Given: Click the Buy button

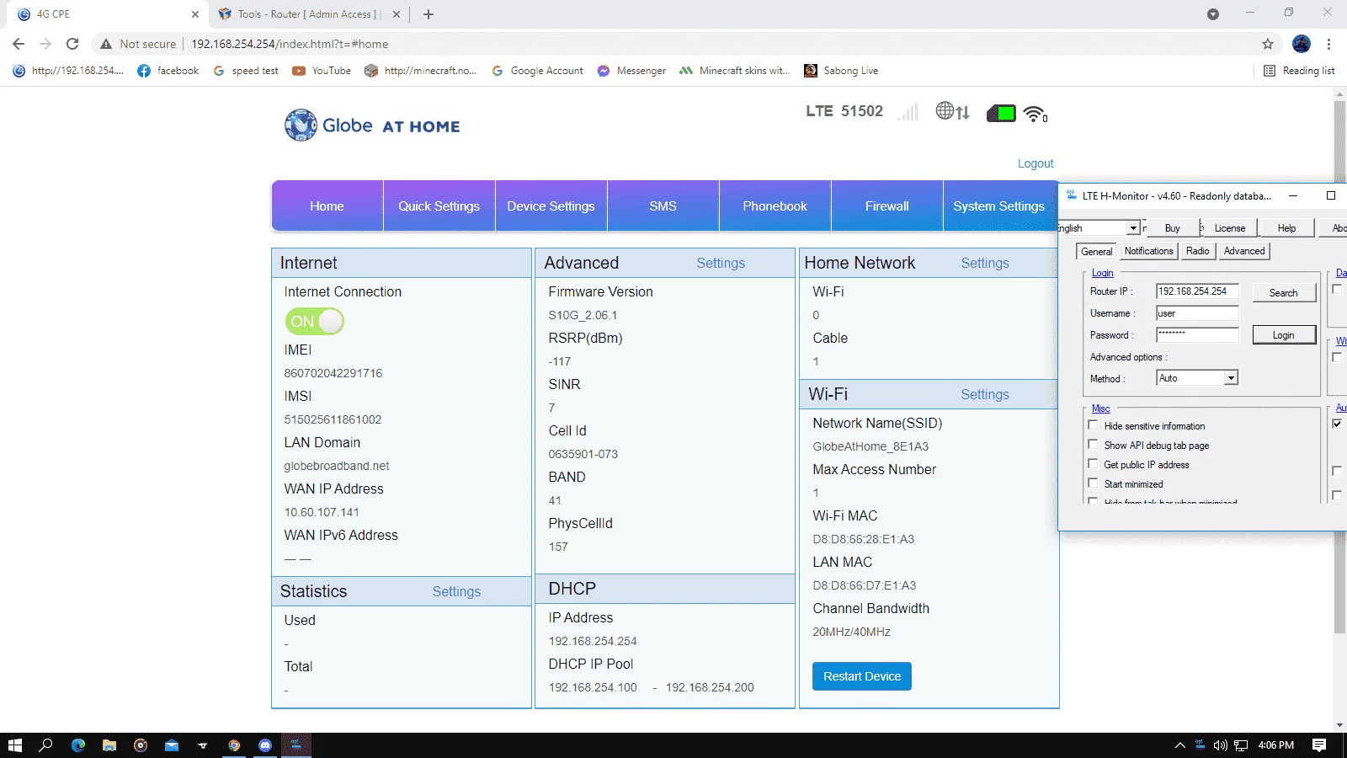Looking at the screenshot, I should 1172,228.
